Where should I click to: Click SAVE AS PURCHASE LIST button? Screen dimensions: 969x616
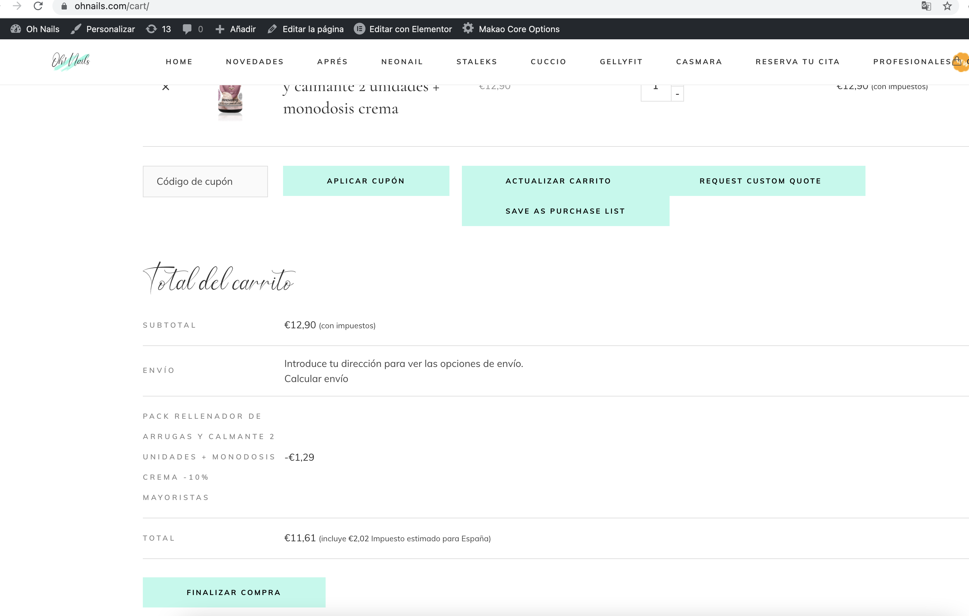[565, 211]
